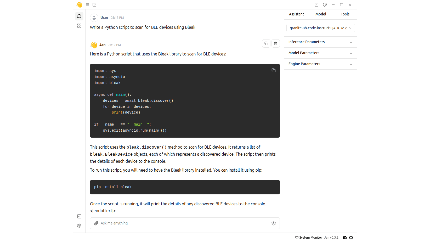Open Local API Server icon in sidebar

click(x=79, y=216)
